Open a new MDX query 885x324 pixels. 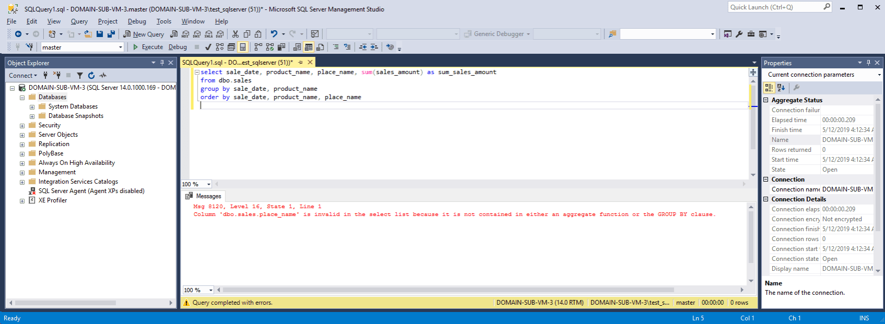point(185,34)
